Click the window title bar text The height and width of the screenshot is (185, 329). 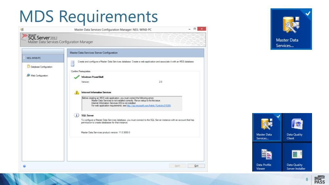tap(113, 30)
